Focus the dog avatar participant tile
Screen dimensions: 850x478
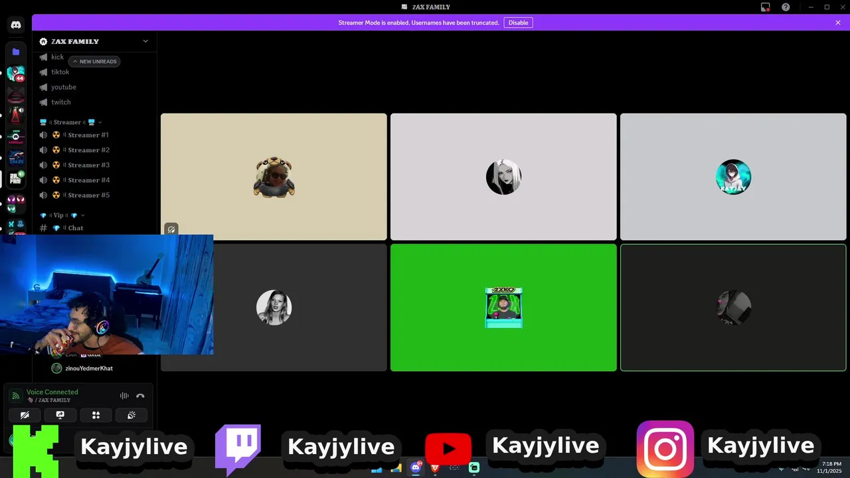click(274, 177)
